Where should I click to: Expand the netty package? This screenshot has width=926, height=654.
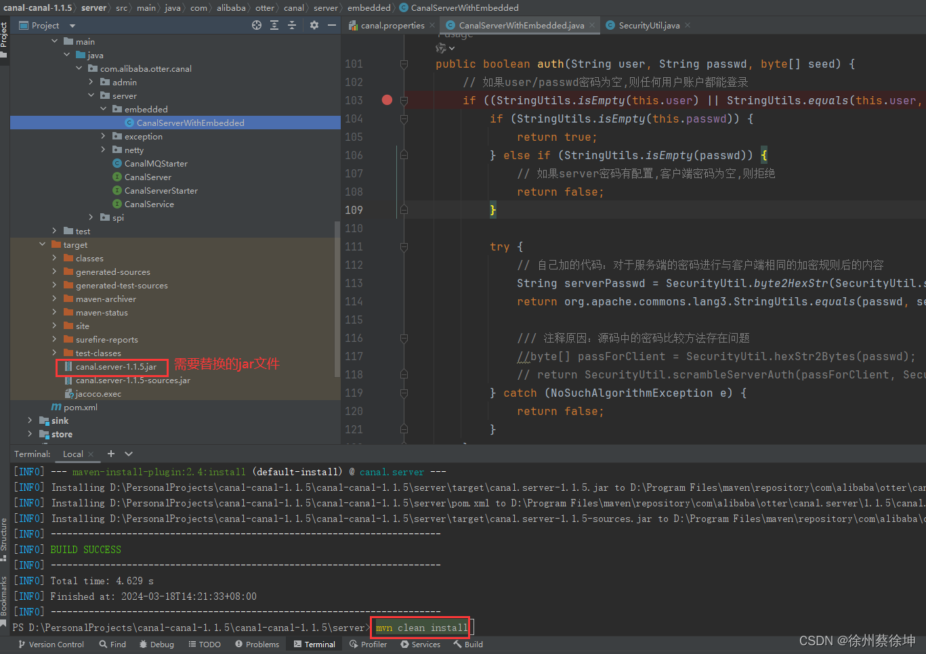click(x=104, y=150)
